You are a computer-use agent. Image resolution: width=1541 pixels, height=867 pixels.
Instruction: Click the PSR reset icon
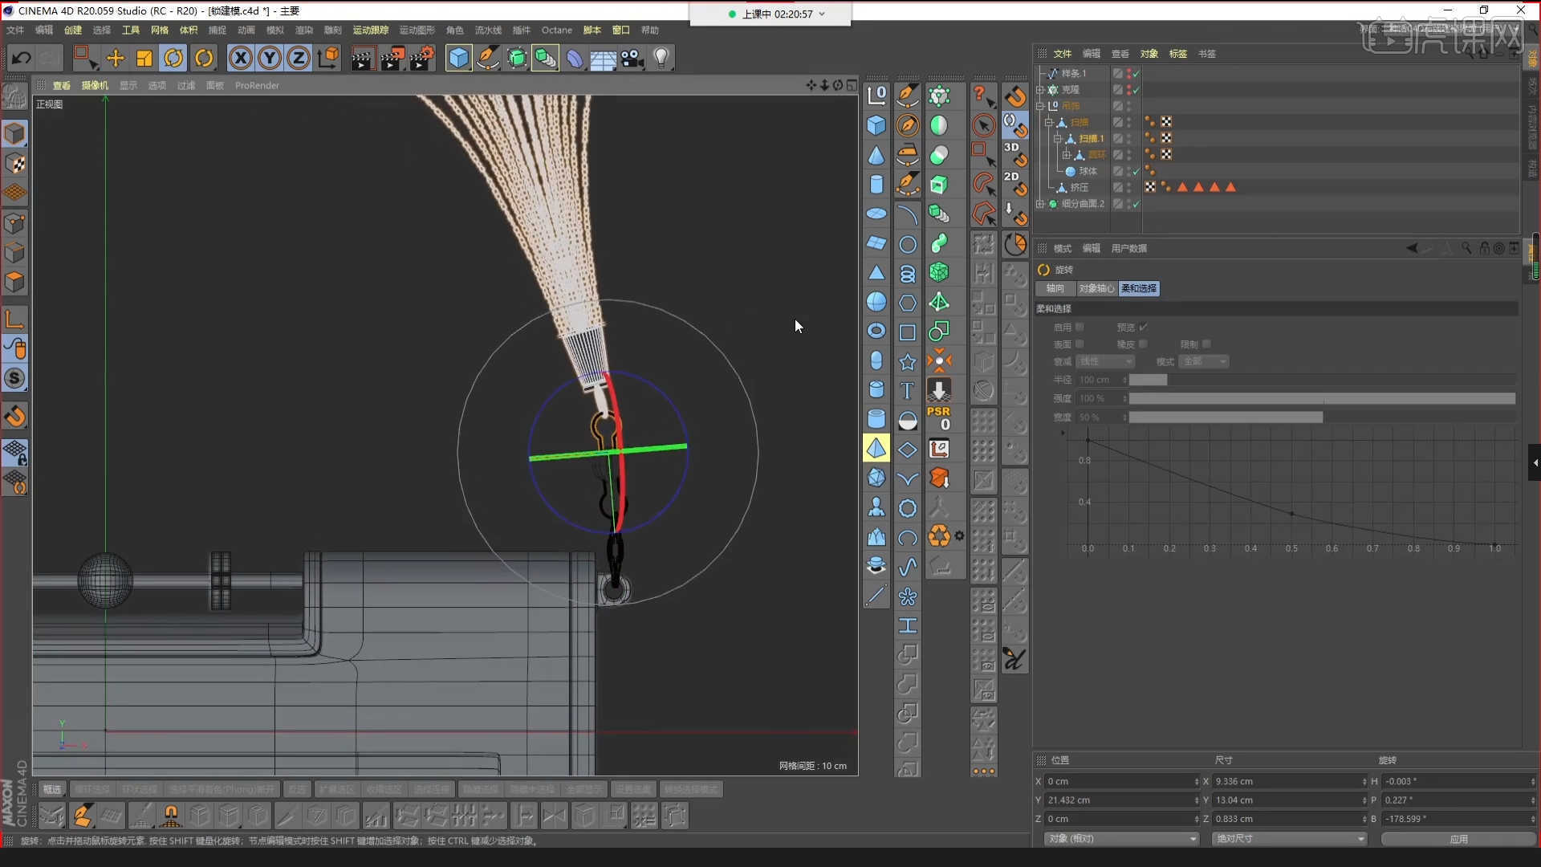939,418
